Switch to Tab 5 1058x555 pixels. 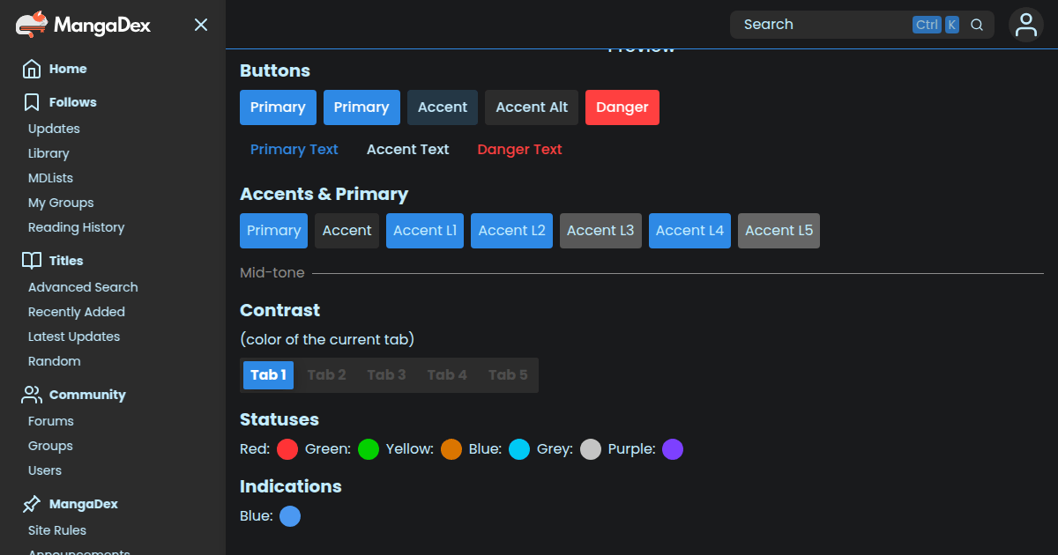(508, 375)
